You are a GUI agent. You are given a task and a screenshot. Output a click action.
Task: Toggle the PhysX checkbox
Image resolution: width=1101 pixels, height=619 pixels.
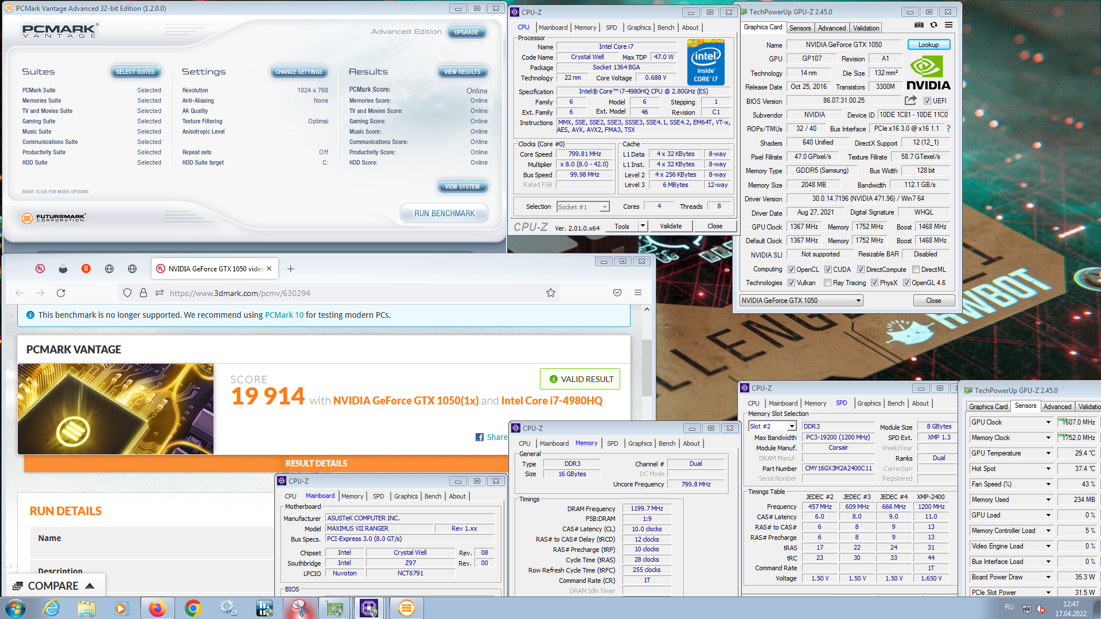pos(874,283)
